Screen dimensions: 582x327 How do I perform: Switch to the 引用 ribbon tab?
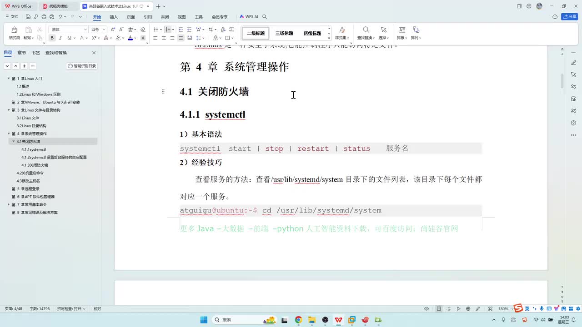[x=148, y=17]
